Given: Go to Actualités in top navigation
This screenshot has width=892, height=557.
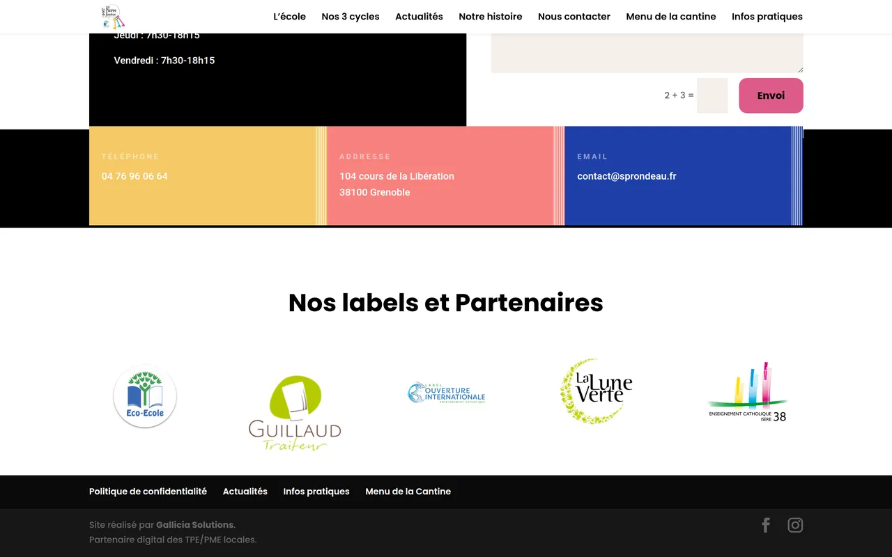Looking at the screenshot, I should tap(419, 17).
